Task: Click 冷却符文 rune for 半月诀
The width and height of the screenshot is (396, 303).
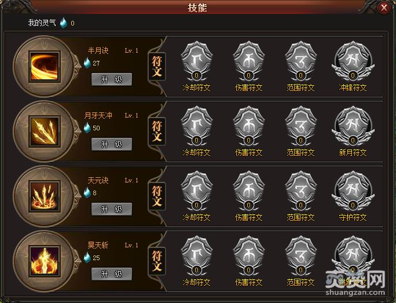Action: coord(196,61)
